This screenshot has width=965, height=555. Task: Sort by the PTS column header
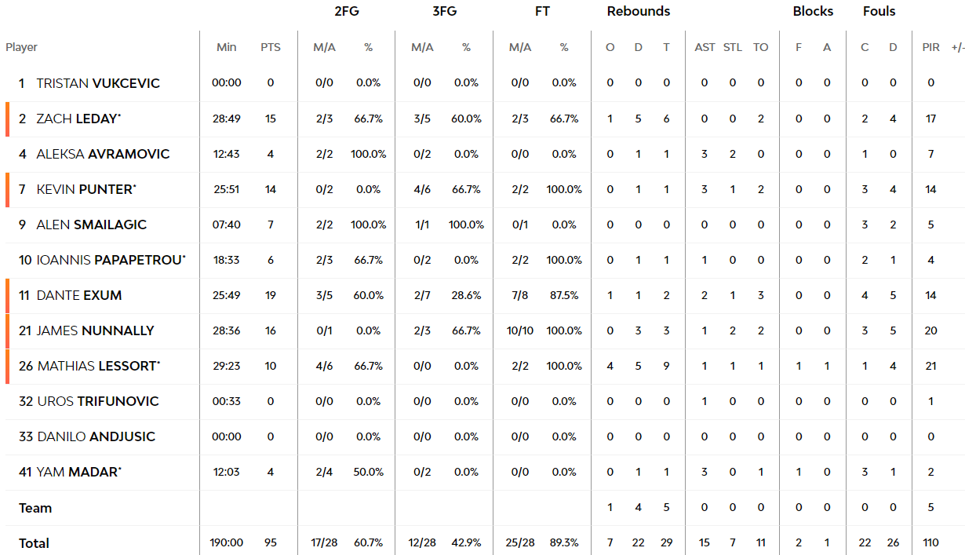271,47
